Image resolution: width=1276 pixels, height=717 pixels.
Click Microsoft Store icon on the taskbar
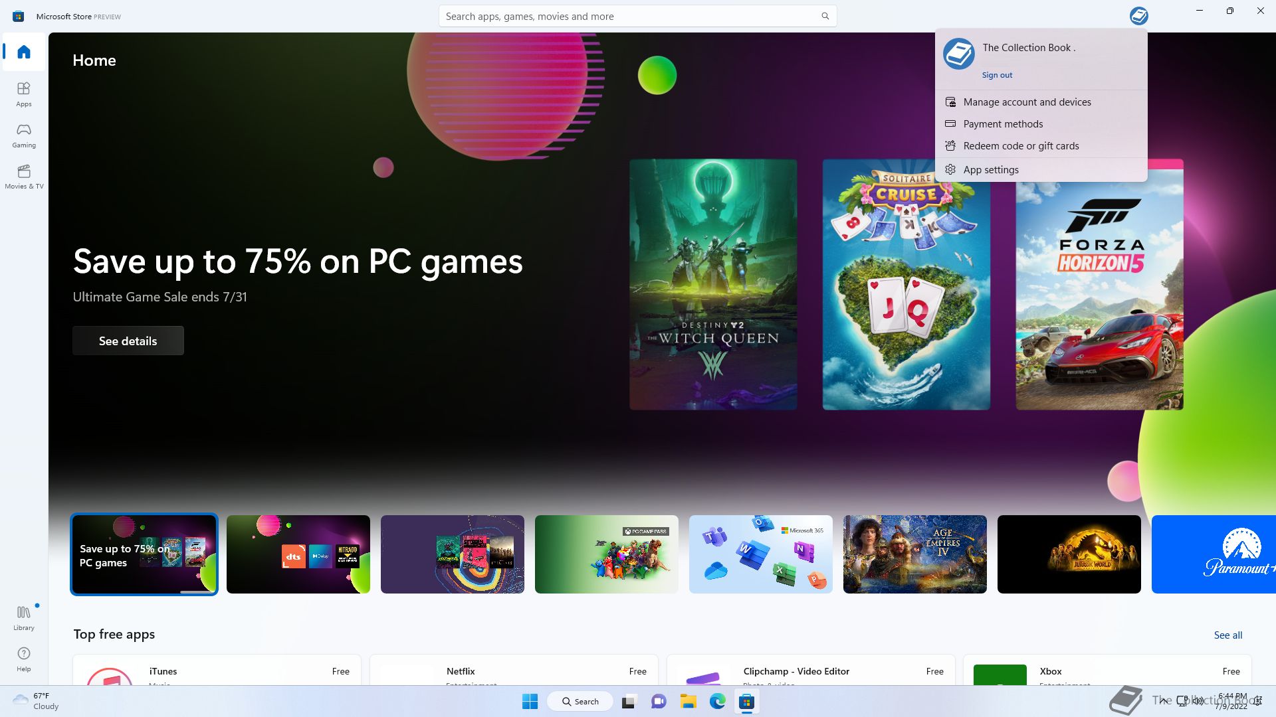(x=746, y=701)
